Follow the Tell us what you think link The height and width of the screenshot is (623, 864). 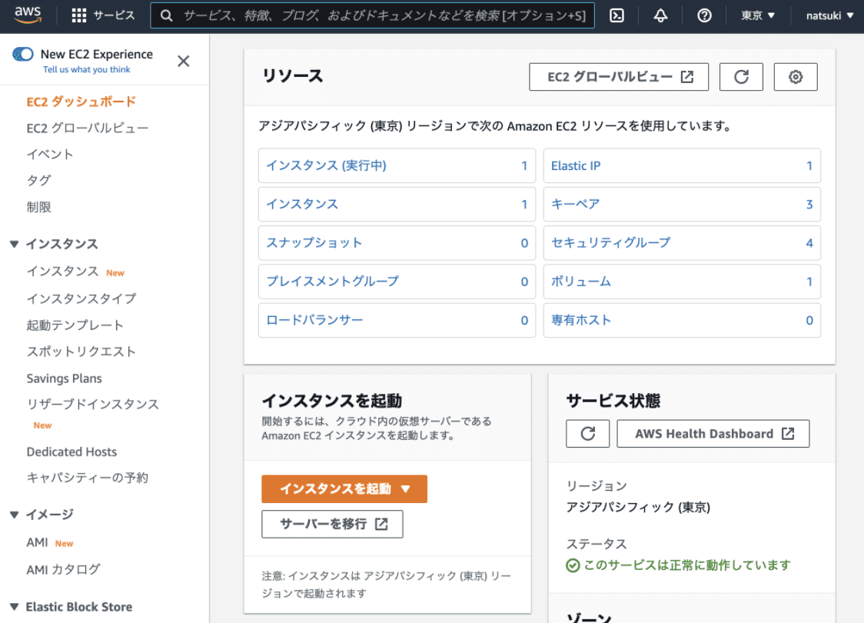[x=87, y=69]
